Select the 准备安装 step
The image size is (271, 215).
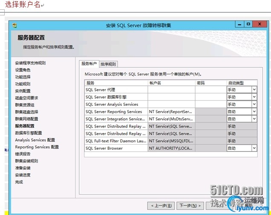23,168
